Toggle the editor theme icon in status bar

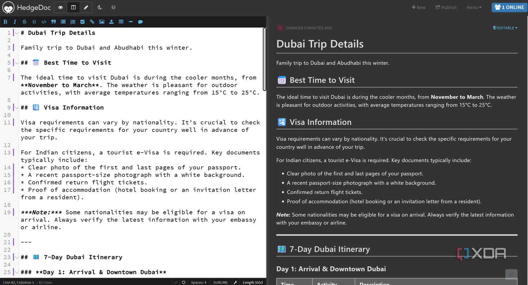point(183,282)
